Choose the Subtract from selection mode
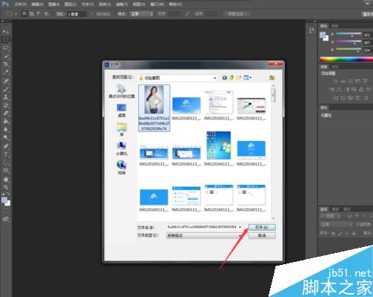 (x=39, y=14)
